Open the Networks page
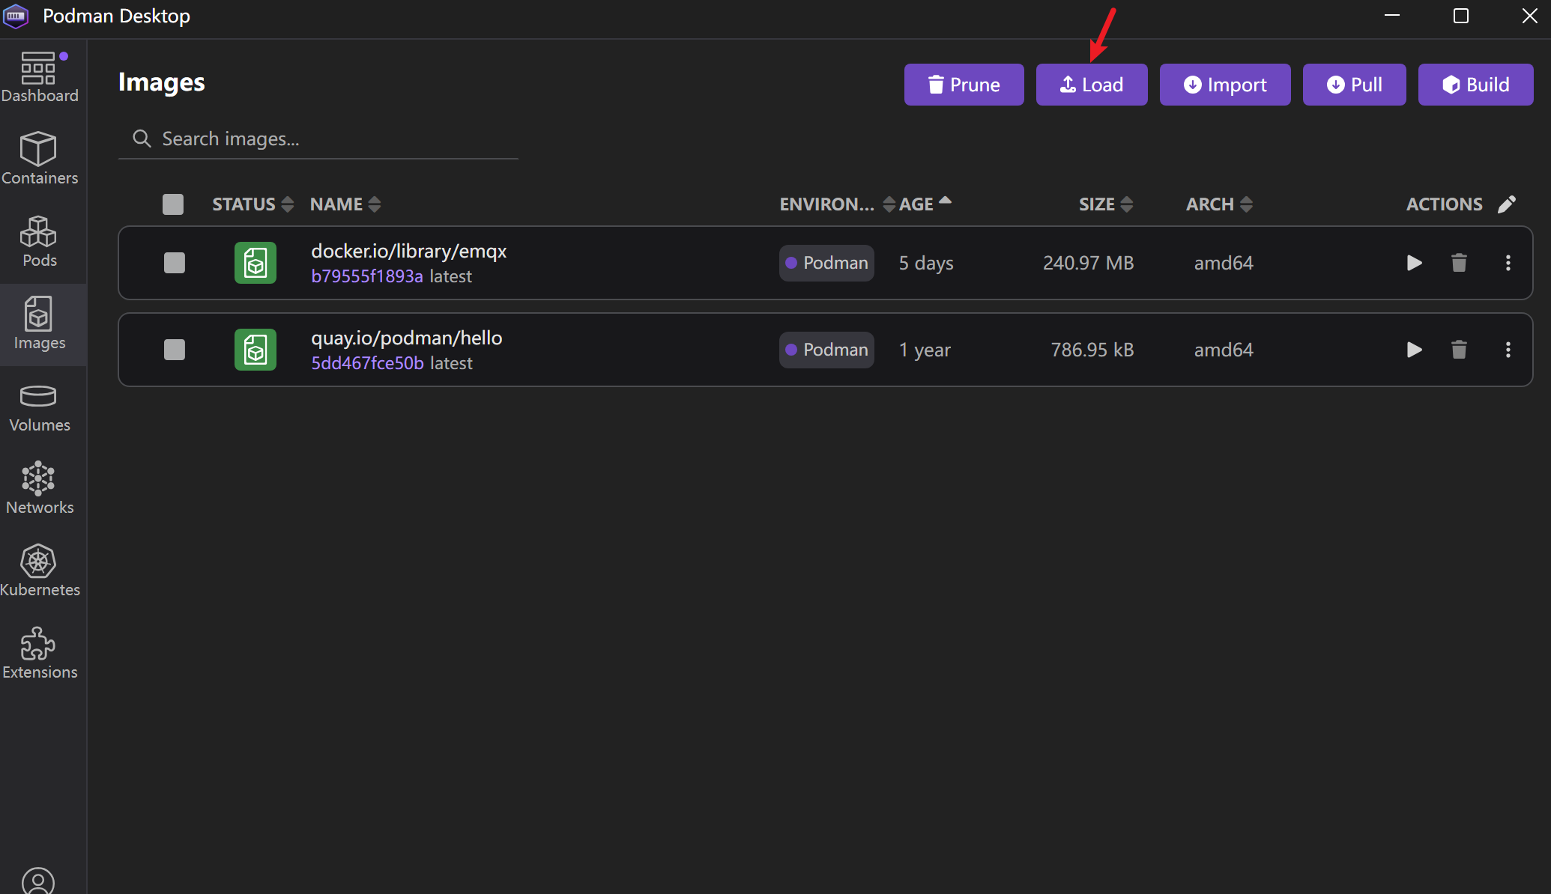Viewport: 1551px width, 894px height. [40, 488]
